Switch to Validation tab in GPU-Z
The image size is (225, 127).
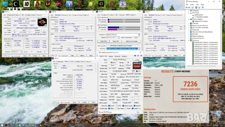(x=124, y=56)
